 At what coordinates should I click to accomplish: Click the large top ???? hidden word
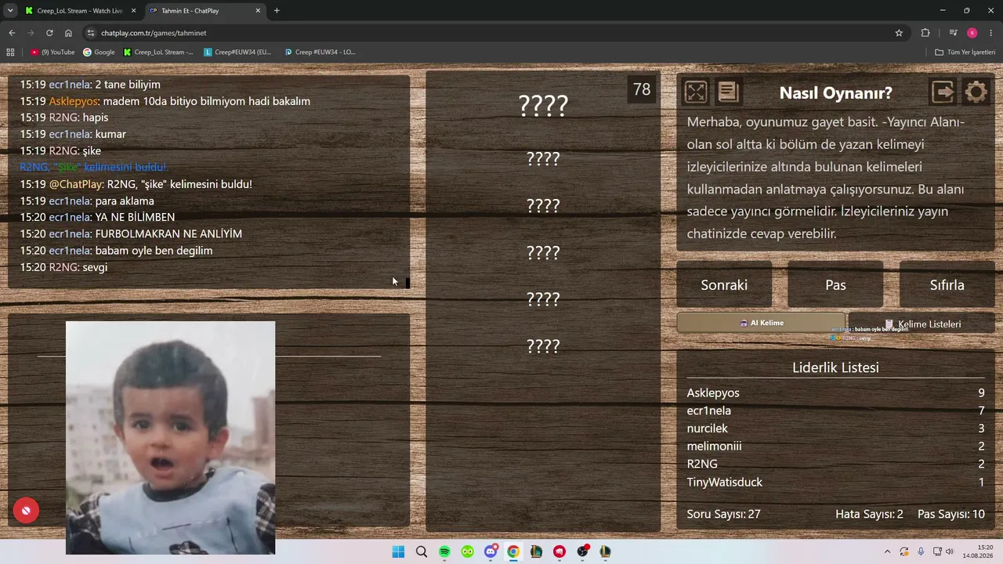tap(543, 105)
